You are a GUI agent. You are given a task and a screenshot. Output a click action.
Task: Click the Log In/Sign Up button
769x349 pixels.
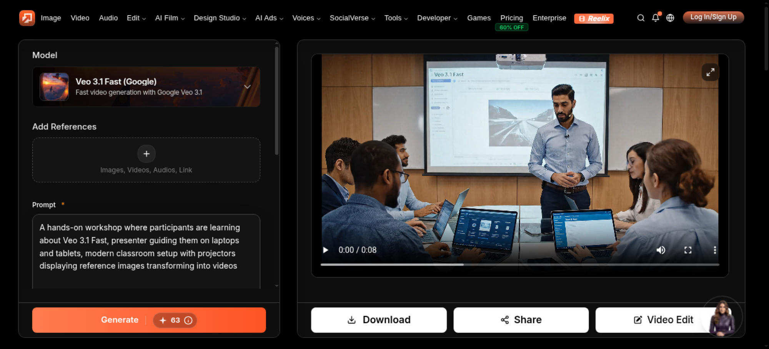[x=713, y=17]
